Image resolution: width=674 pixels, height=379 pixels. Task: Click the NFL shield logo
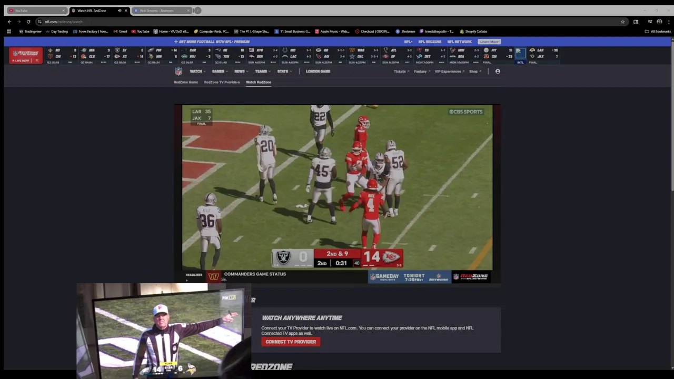(x=179, y=71)
